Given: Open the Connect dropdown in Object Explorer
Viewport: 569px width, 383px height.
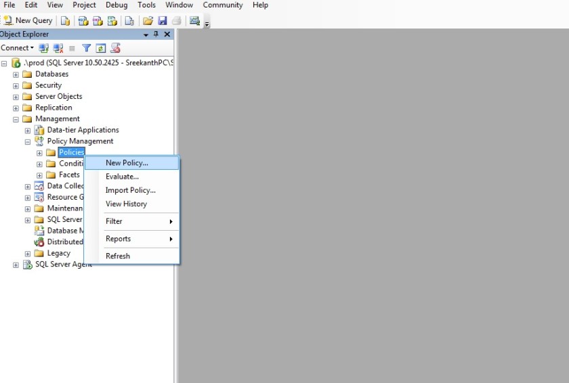Looking at the screenshot, I should 17,48.
